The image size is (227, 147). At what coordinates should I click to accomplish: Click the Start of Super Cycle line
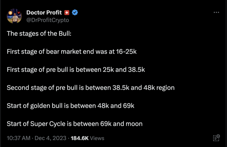point(75,124)
